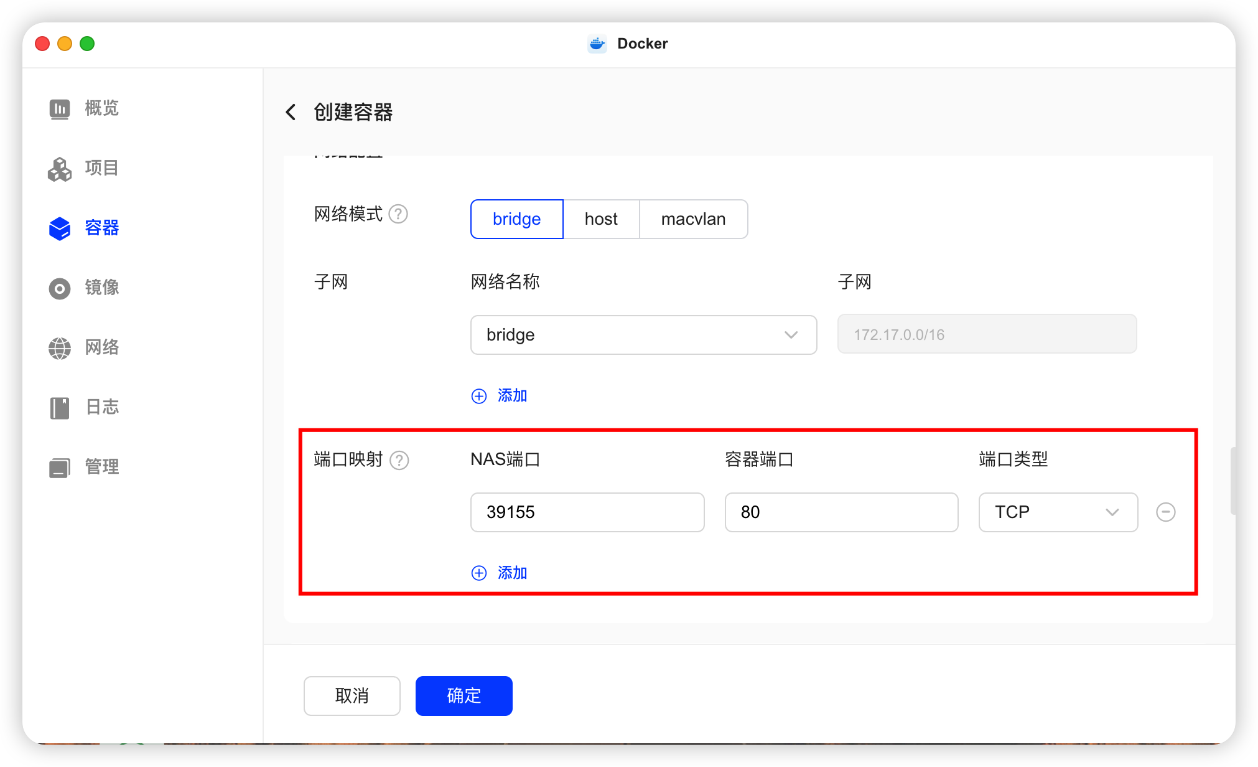This screenshot has width=1258, height=767.
Task: Open the 管理 management icon
Action: 60,468
